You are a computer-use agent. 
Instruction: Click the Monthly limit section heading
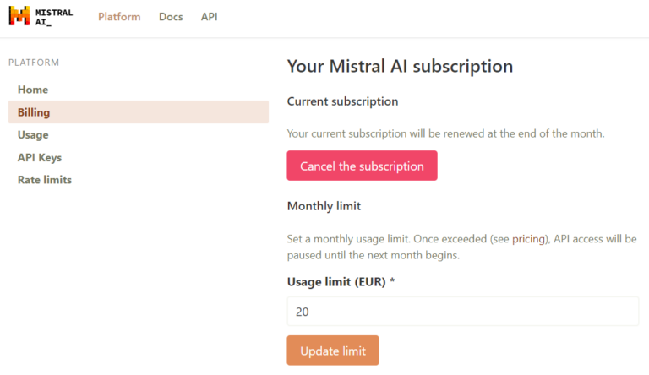pyautogui.click(x=324, y=206)
